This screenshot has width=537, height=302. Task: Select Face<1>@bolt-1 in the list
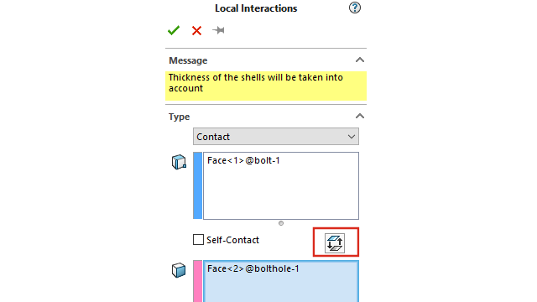point(243,160)
